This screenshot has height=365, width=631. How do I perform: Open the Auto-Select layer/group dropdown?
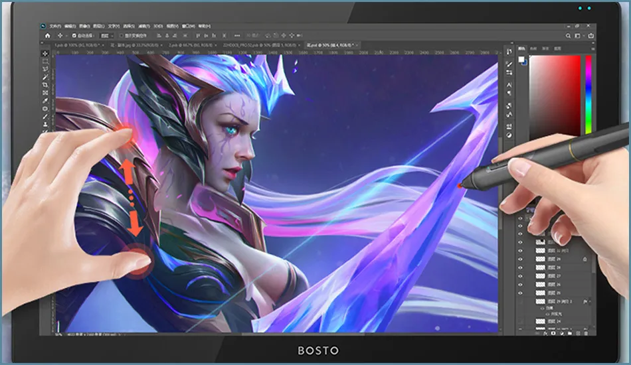[x=105, y=35]
